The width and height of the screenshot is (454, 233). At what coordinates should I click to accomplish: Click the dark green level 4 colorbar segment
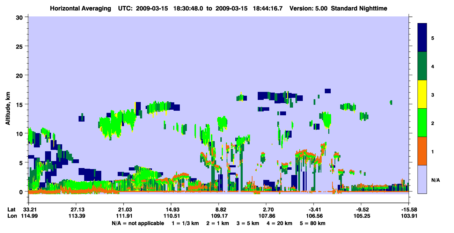(x=422, y=66)
